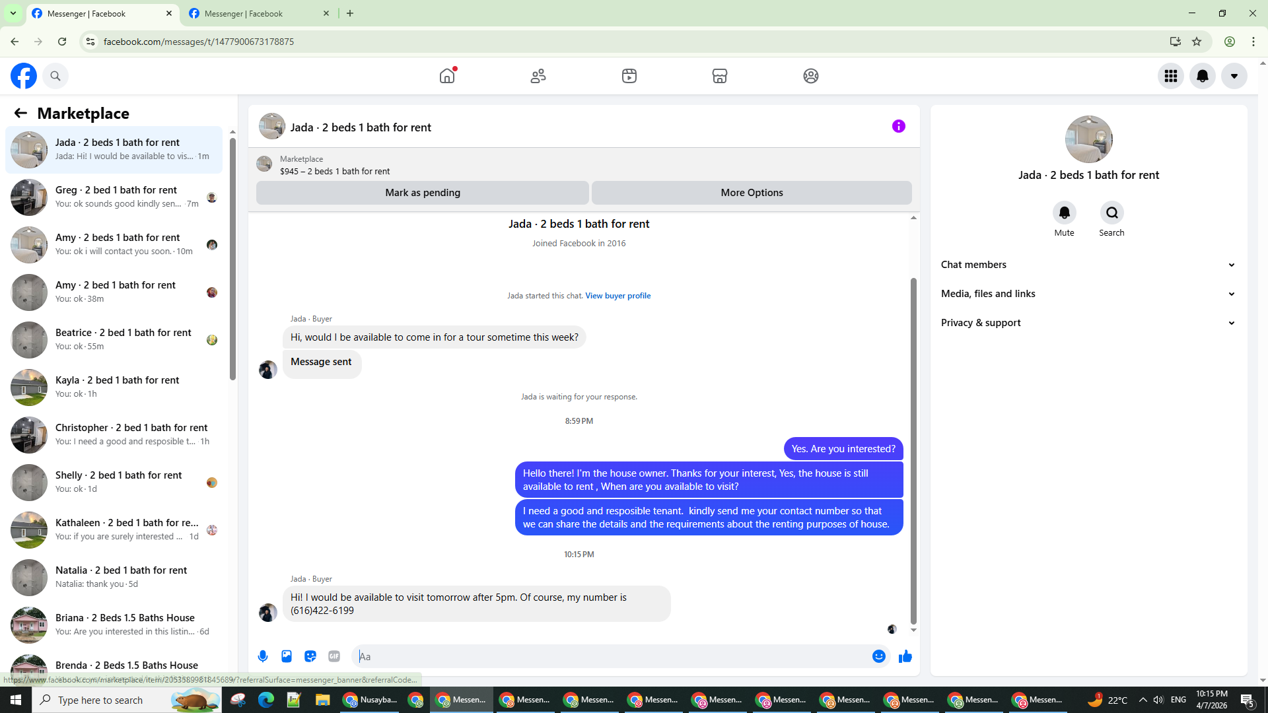The width and height of the screenshot is (1268, 713).
Task: Open Greg 2 bed 1 bath conversation
Action: (114, 197)
